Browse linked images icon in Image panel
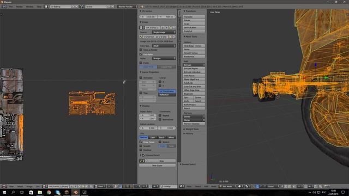Viewport: 349px width, 196px height. (x=142, y=28)
